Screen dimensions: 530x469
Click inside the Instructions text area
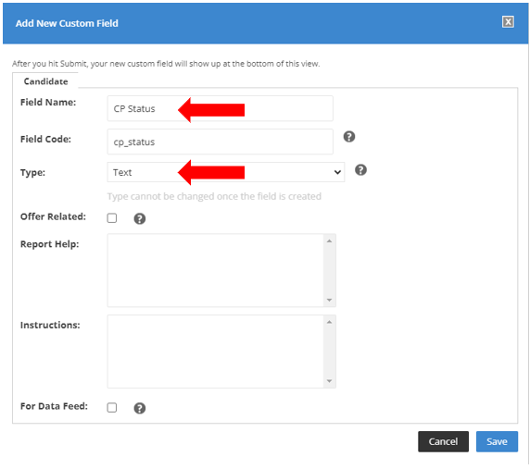point(215,352)
